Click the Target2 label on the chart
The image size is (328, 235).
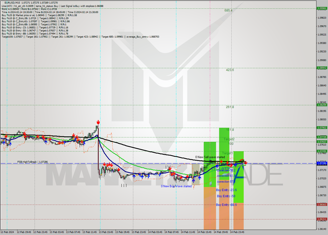[x=229, y=139]
